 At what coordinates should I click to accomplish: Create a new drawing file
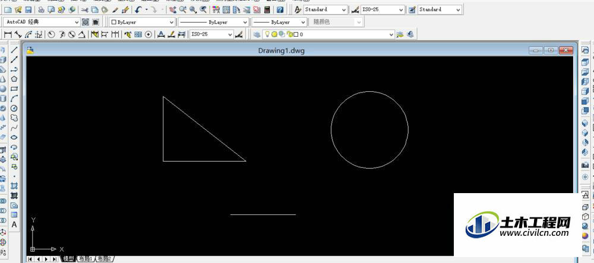click(x=8, y=10)
